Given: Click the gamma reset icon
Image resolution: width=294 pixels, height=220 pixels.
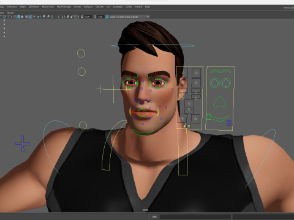Looking at the screenshot, I should click(x=94, y=16).
